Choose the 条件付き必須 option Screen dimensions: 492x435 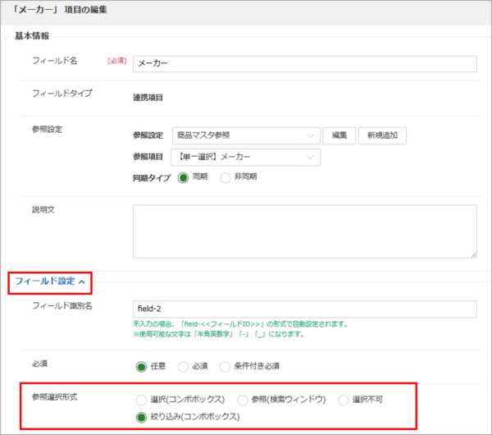[x=230, y=366]
